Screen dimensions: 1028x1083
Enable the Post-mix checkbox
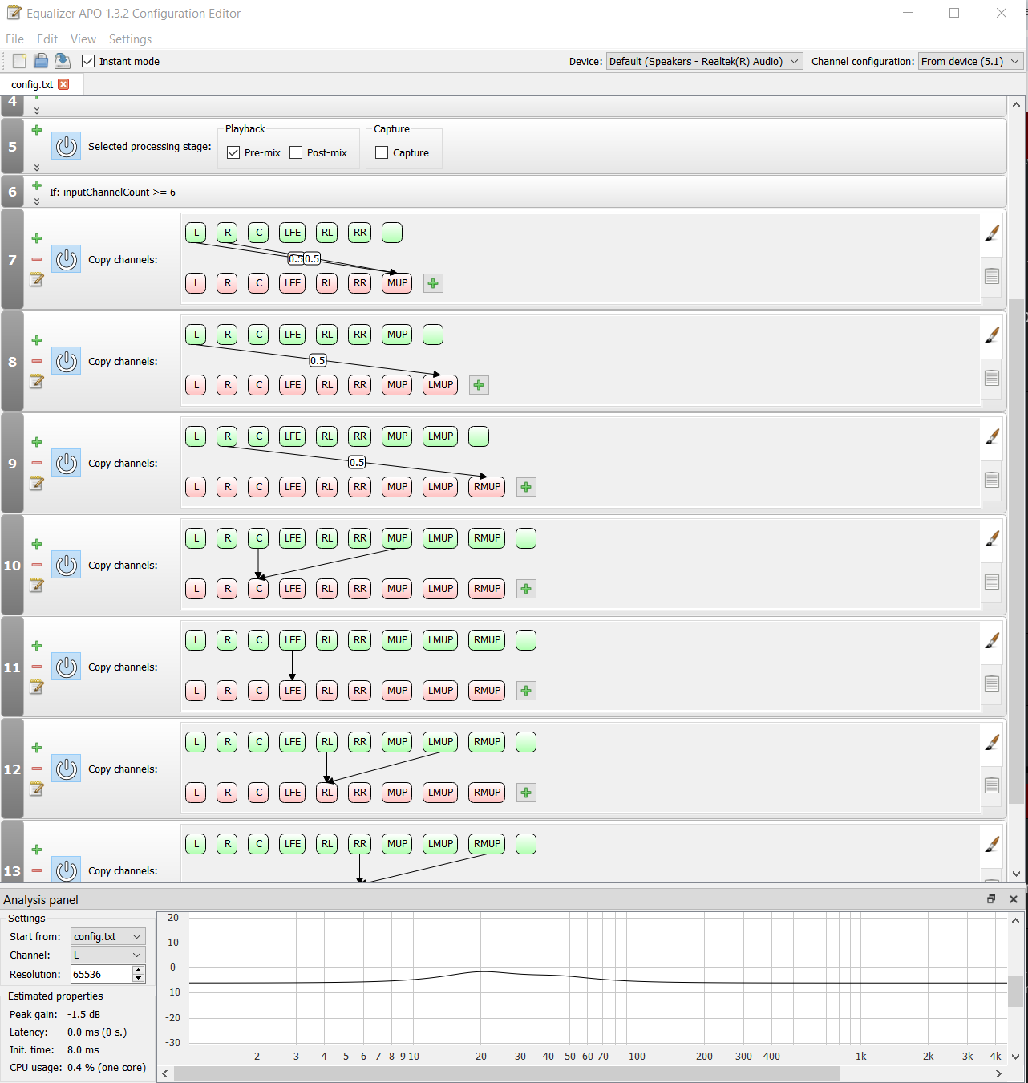coord(296,152)
